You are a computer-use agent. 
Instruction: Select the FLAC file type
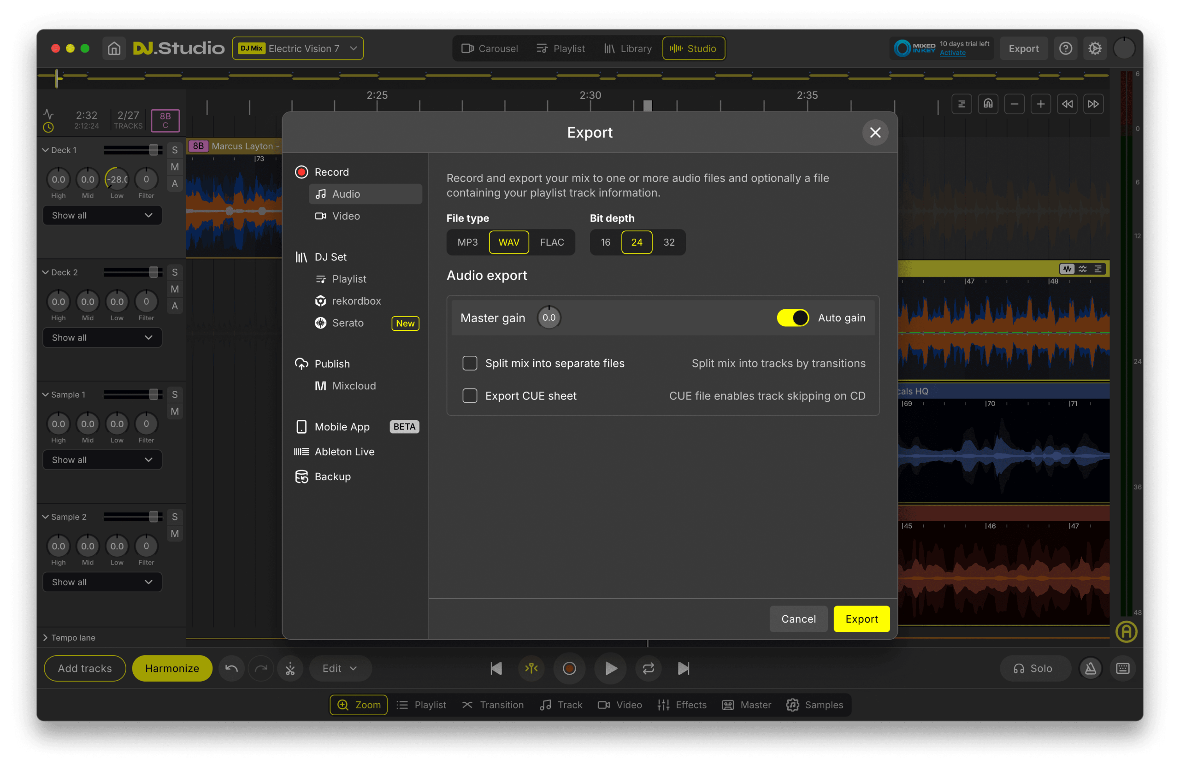click(x=552, y=242)
